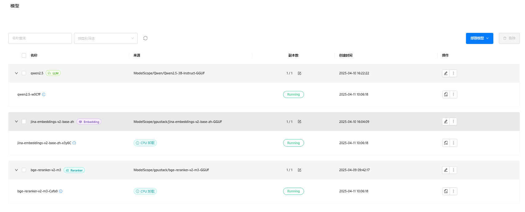Click the 副本数 column header

point(293,55)
